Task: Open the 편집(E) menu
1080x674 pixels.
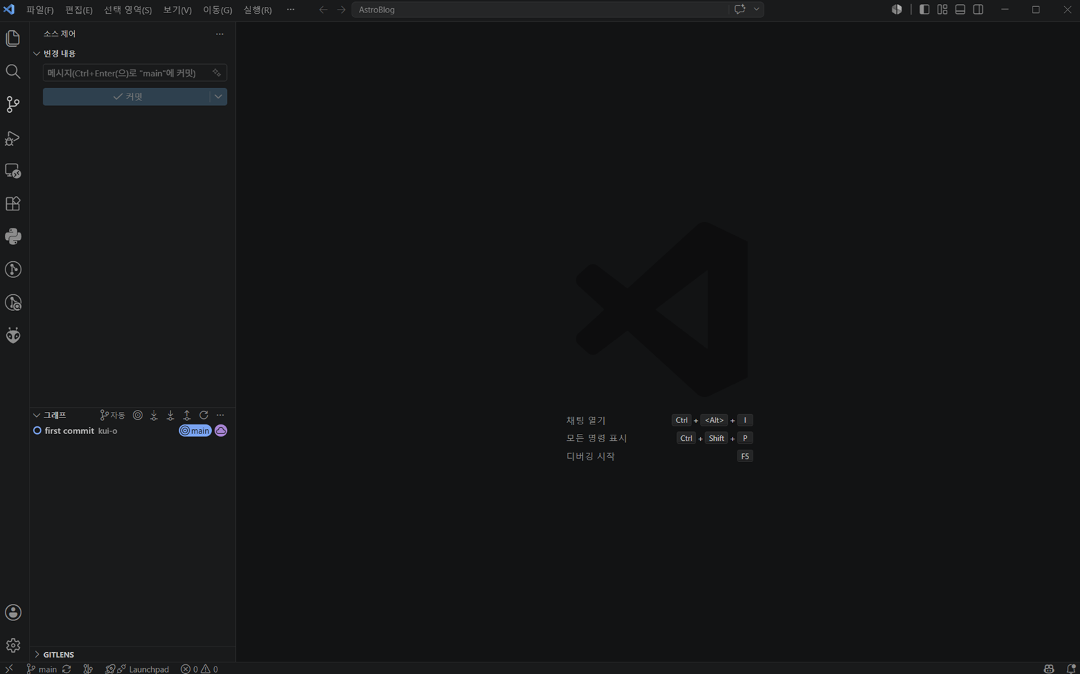Action: pos(78,10)
